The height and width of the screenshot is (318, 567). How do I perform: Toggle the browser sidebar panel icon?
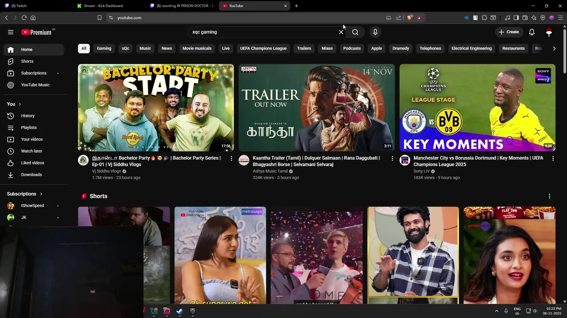coord(516,18)
